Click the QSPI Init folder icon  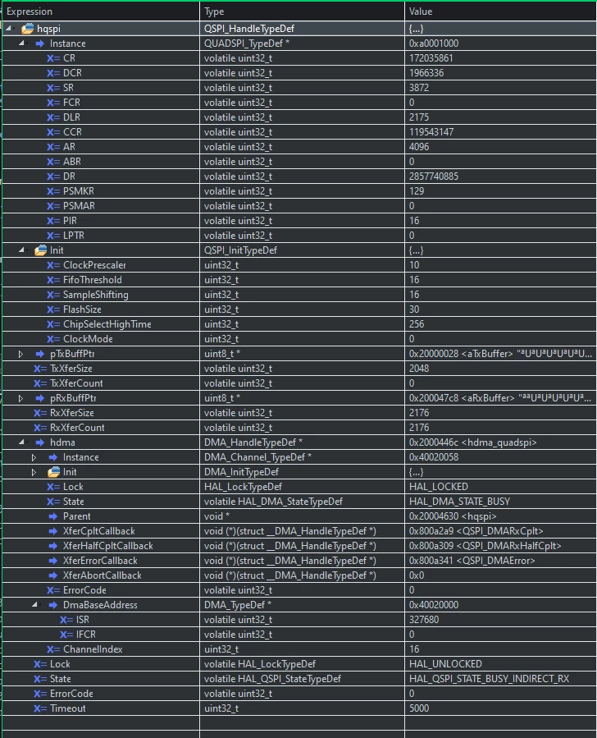click(41, 250)
